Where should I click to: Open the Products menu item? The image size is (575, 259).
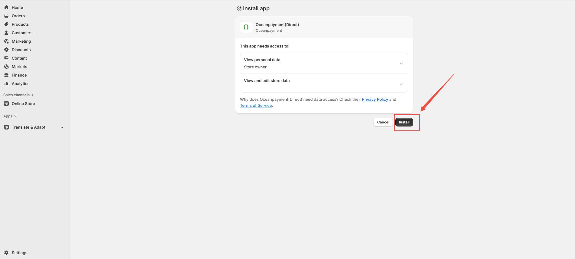20,24
